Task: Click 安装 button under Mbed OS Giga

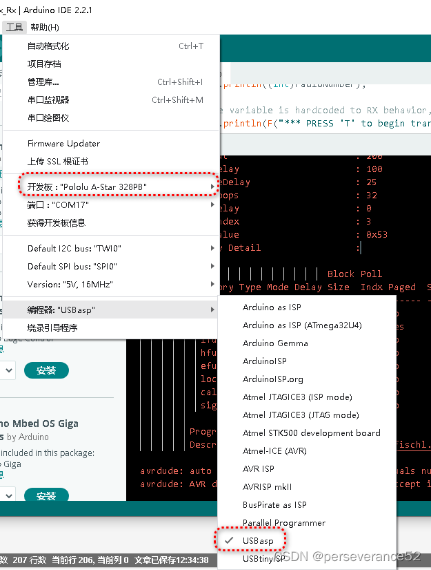Action: (46, 495)
